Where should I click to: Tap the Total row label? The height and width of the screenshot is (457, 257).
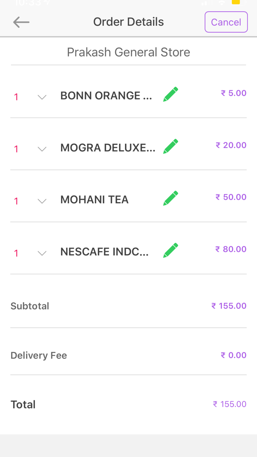pos(23,405)
